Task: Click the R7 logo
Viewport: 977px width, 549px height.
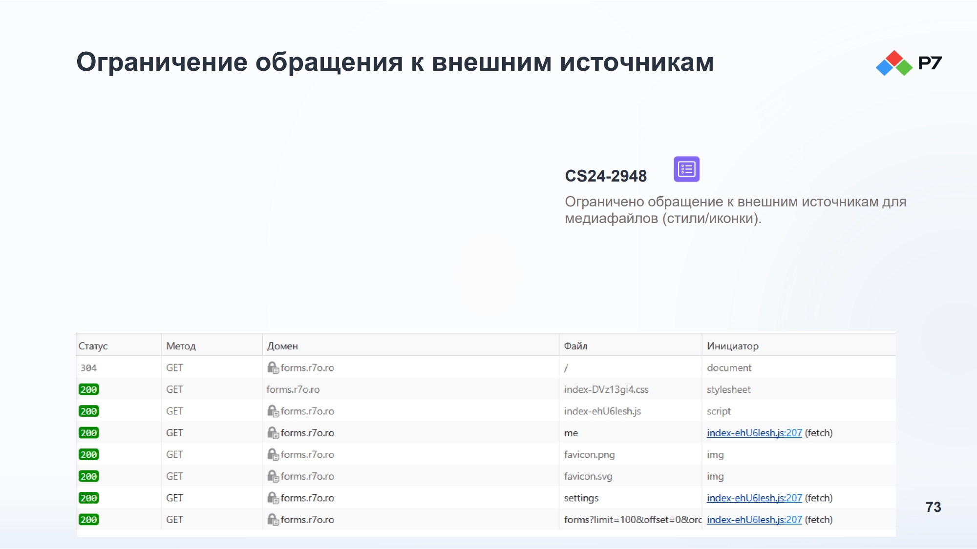Action: pyautogui.click(x=909, y=63)
